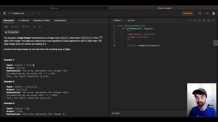
Task: Click the webcam video thumbnail
Action: 202,100
